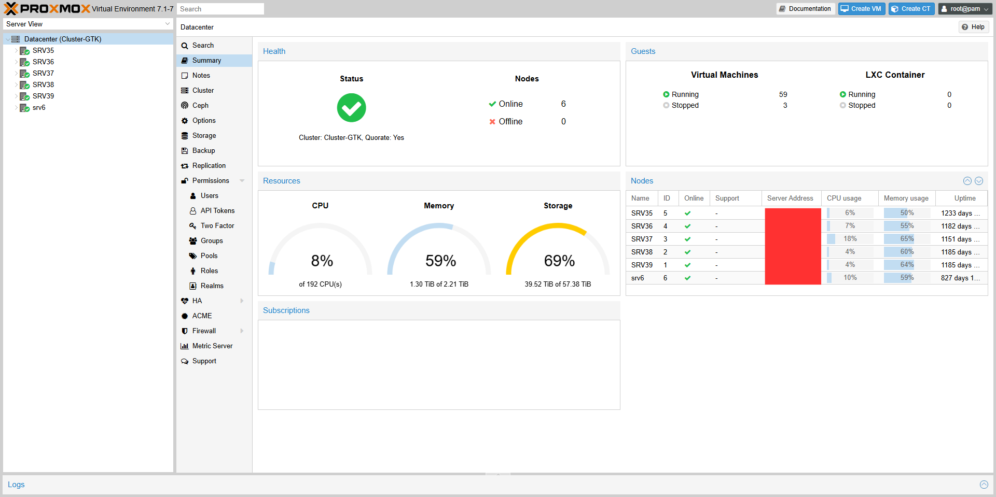Open the Storage menu item

[x=204, y=136]
